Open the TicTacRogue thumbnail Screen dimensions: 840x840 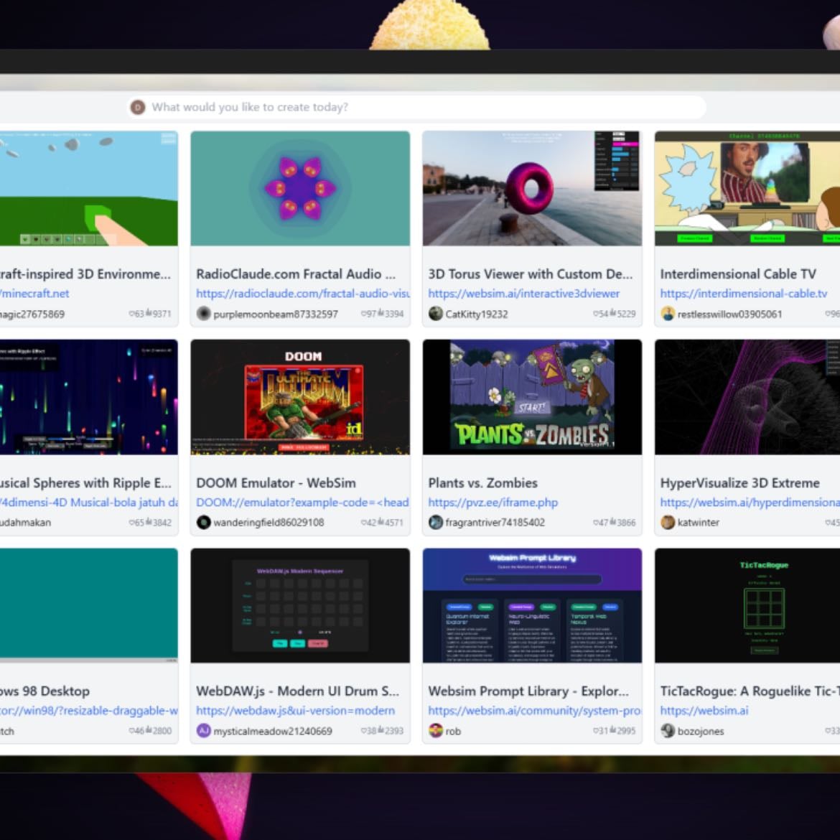[x=747, y=605]
